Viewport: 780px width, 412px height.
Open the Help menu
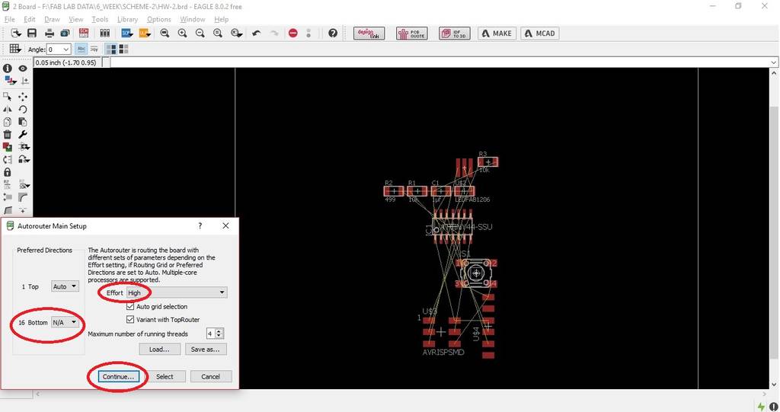[222, 19]
